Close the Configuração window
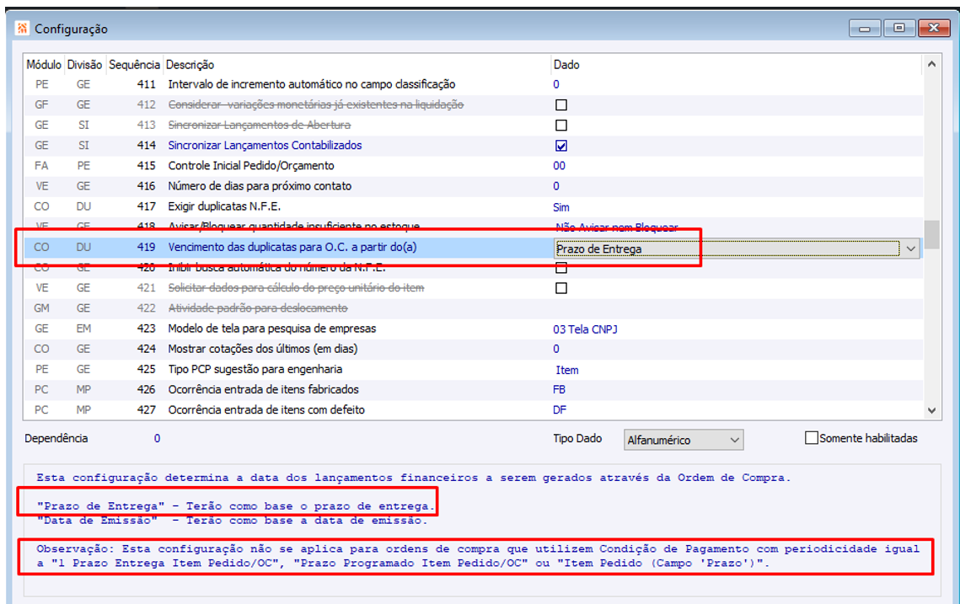Viewport: 960px width, 604px height. [x=934, y=28]
